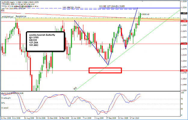This screenshot has height=120, width=188.
Task: Click price scale value 1.2674
Action: 184,31
